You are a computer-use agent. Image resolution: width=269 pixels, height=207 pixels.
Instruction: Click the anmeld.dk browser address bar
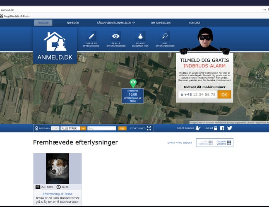click(130, 10)
